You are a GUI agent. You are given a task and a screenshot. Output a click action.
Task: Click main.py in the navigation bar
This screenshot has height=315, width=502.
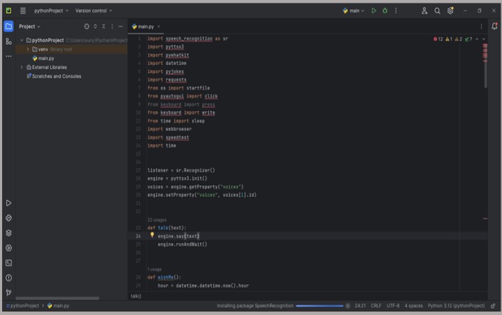click(x=58, y=306)
